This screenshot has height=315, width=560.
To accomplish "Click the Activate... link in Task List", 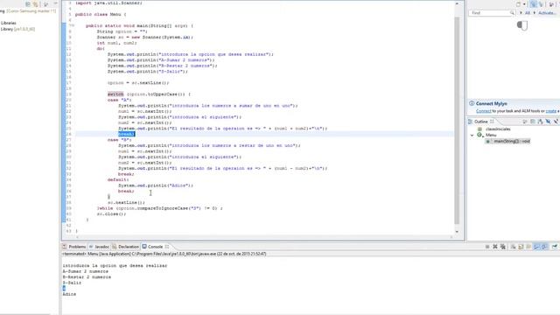I will coord(546,13).
